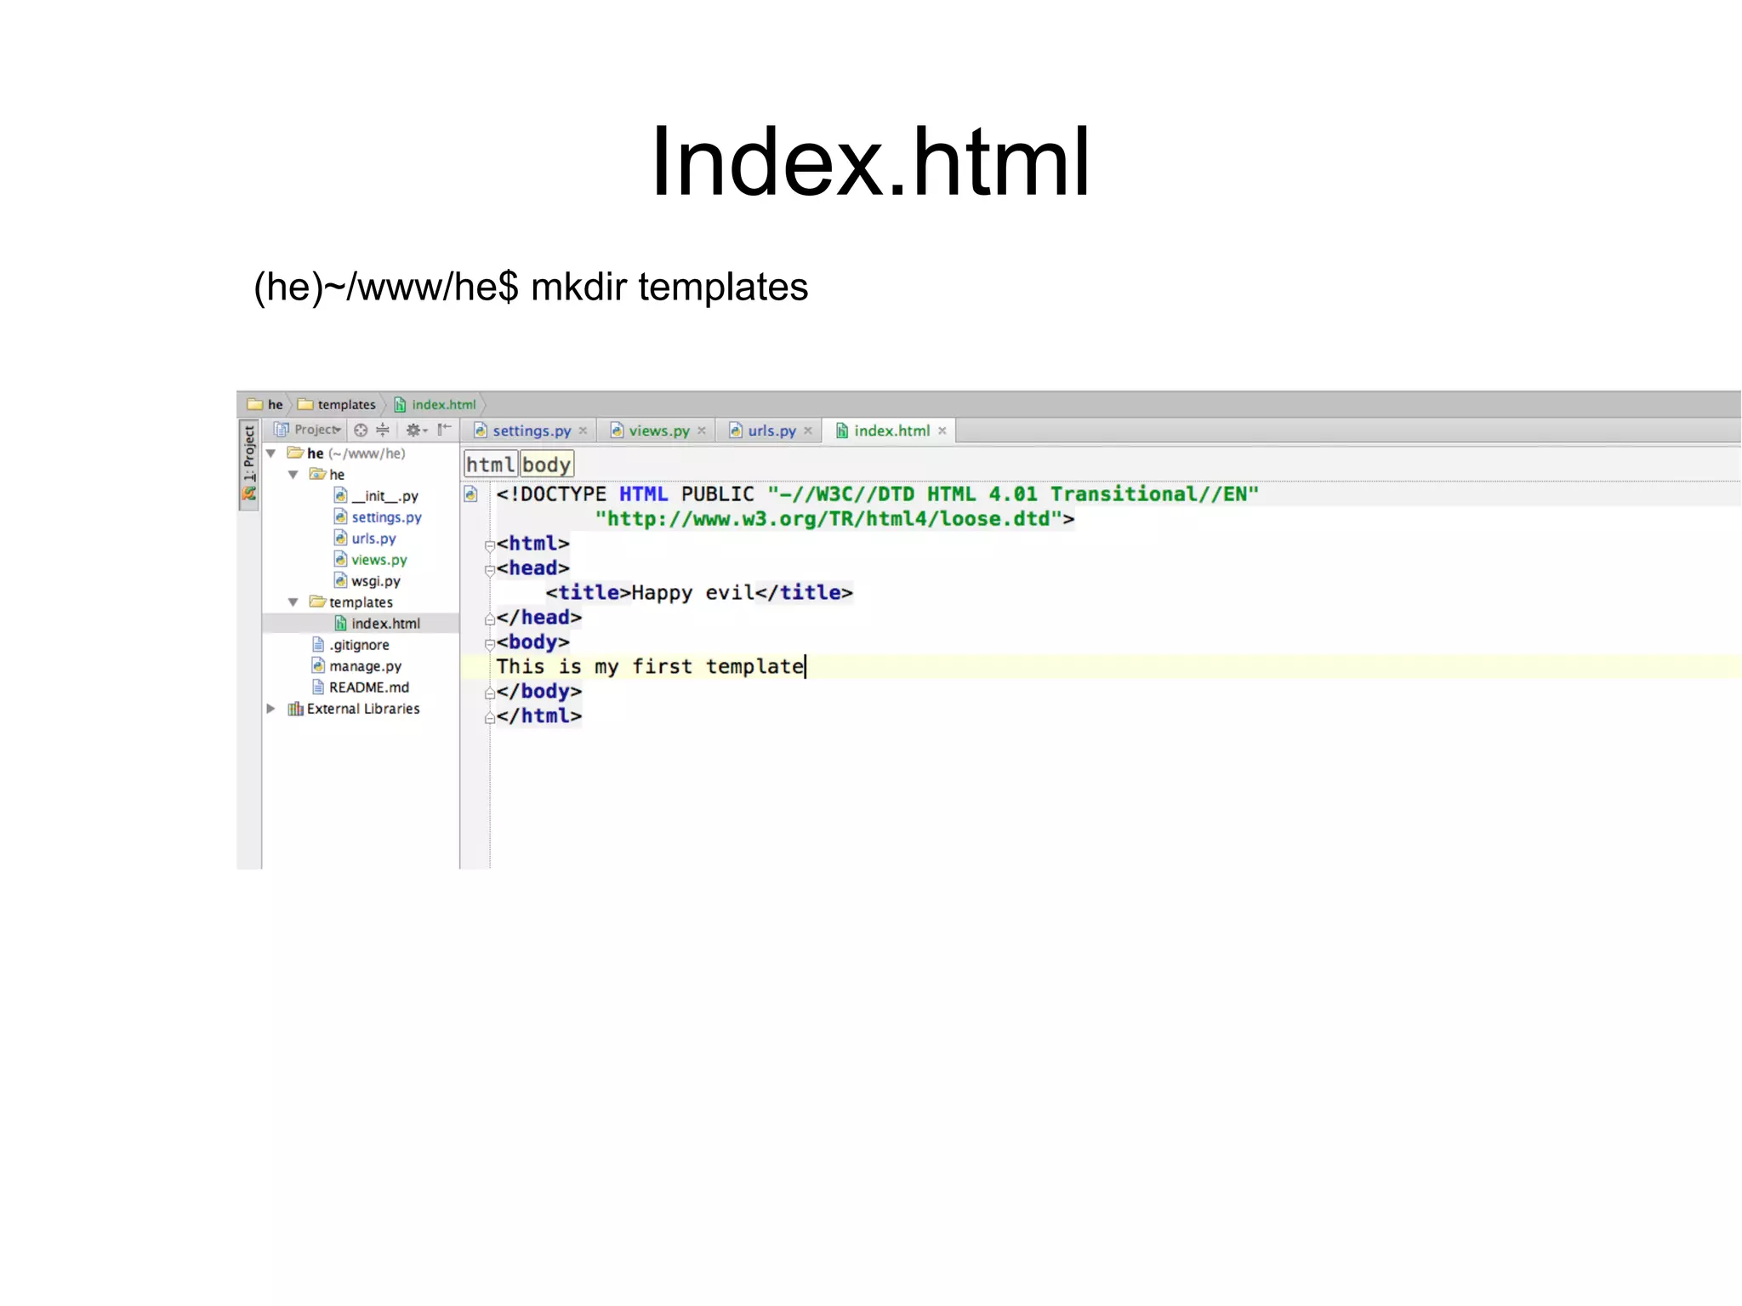Click fold marker at closing html tag

[490, 718]
